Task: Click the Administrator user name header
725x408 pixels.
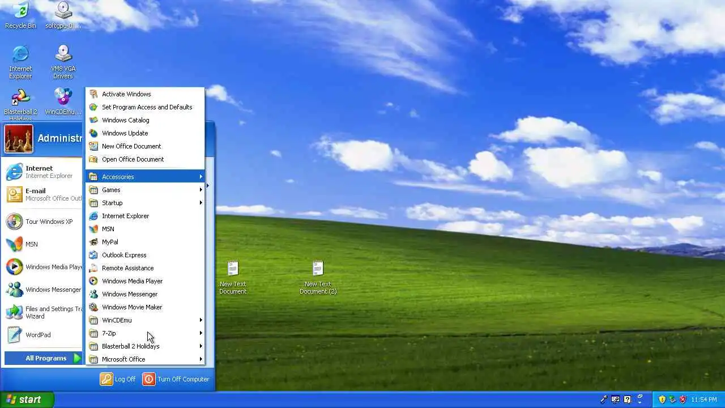Action: (x=60, y=138)
